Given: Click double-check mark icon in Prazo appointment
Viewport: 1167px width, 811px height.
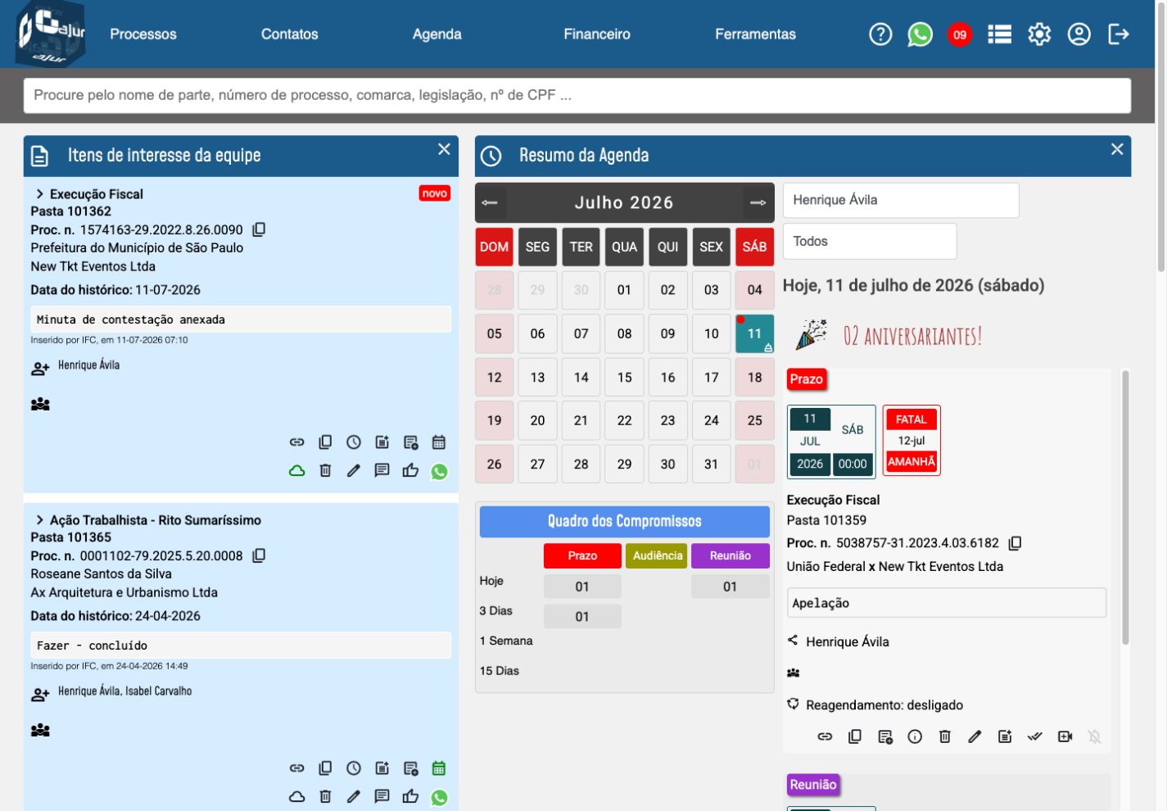Looking at the screenshot, I should (1035, 736).
